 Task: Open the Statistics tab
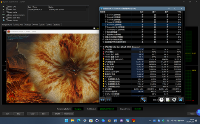pyautogui.click(x=57, y=25)
